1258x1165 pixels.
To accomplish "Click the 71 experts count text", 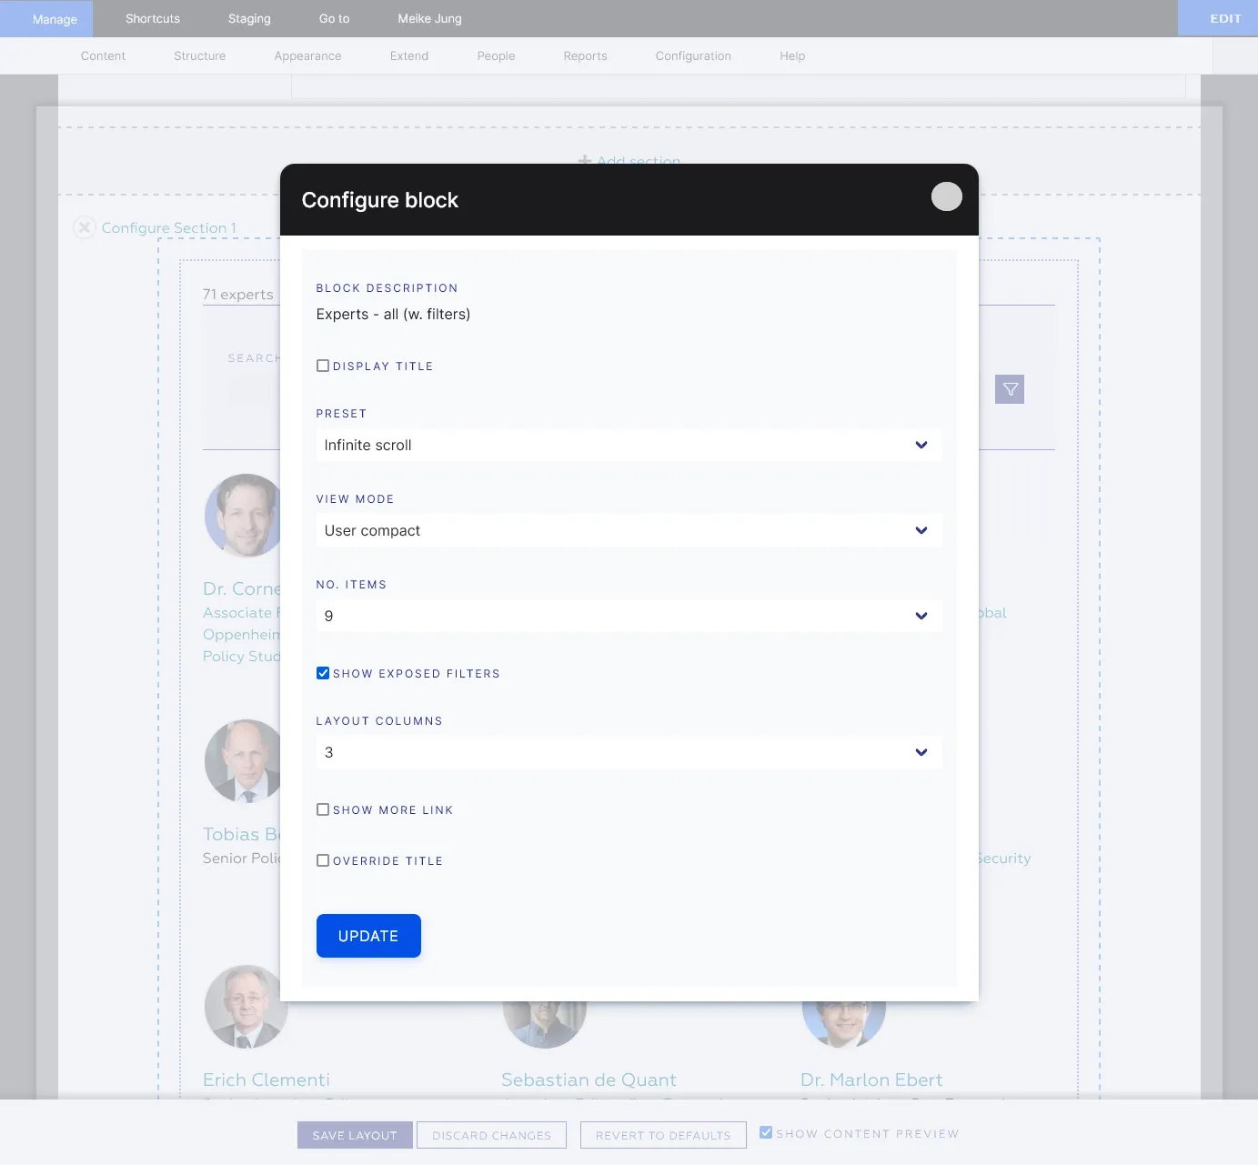I will click(237, 294).
